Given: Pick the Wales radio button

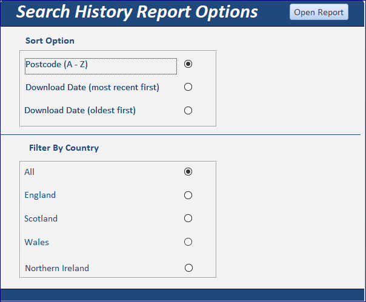Looking at the screenshot, I should coord(188,242).
